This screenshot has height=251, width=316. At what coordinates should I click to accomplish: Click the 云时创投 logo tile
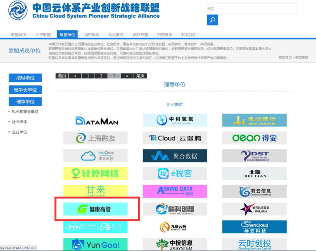254,244
